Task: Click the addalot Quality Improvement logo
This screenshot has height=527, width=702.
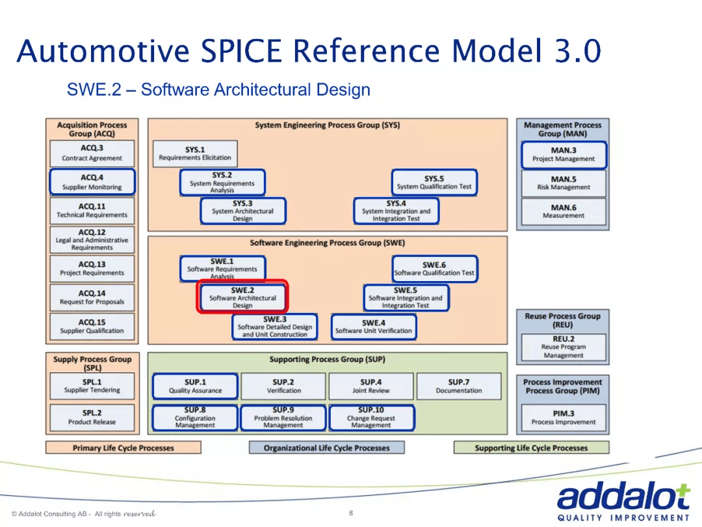Action: coord(623,502)
